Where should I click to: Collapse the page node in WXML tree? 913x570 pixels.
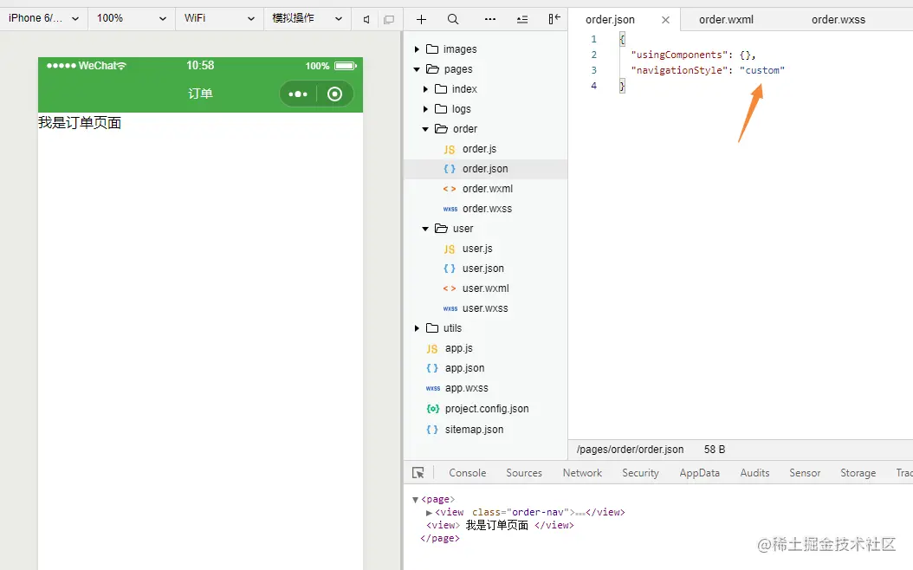(x=415, y=500)
